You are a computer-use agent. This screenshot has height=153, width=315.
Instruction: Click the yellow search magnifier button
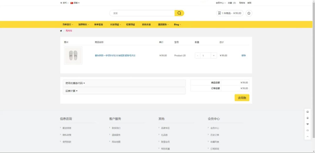pyautogui.click(x=179, y=13)
